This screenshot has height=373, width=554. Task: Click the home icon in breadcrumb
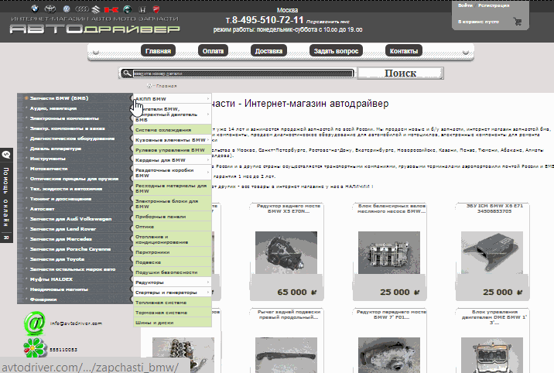click(149, 85)
